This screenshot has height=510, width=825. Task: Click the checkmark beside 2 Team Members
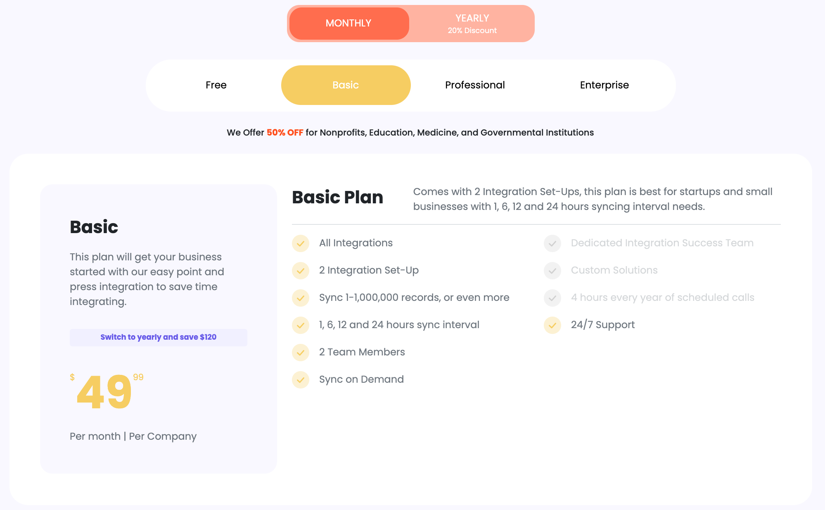point(301,353)
